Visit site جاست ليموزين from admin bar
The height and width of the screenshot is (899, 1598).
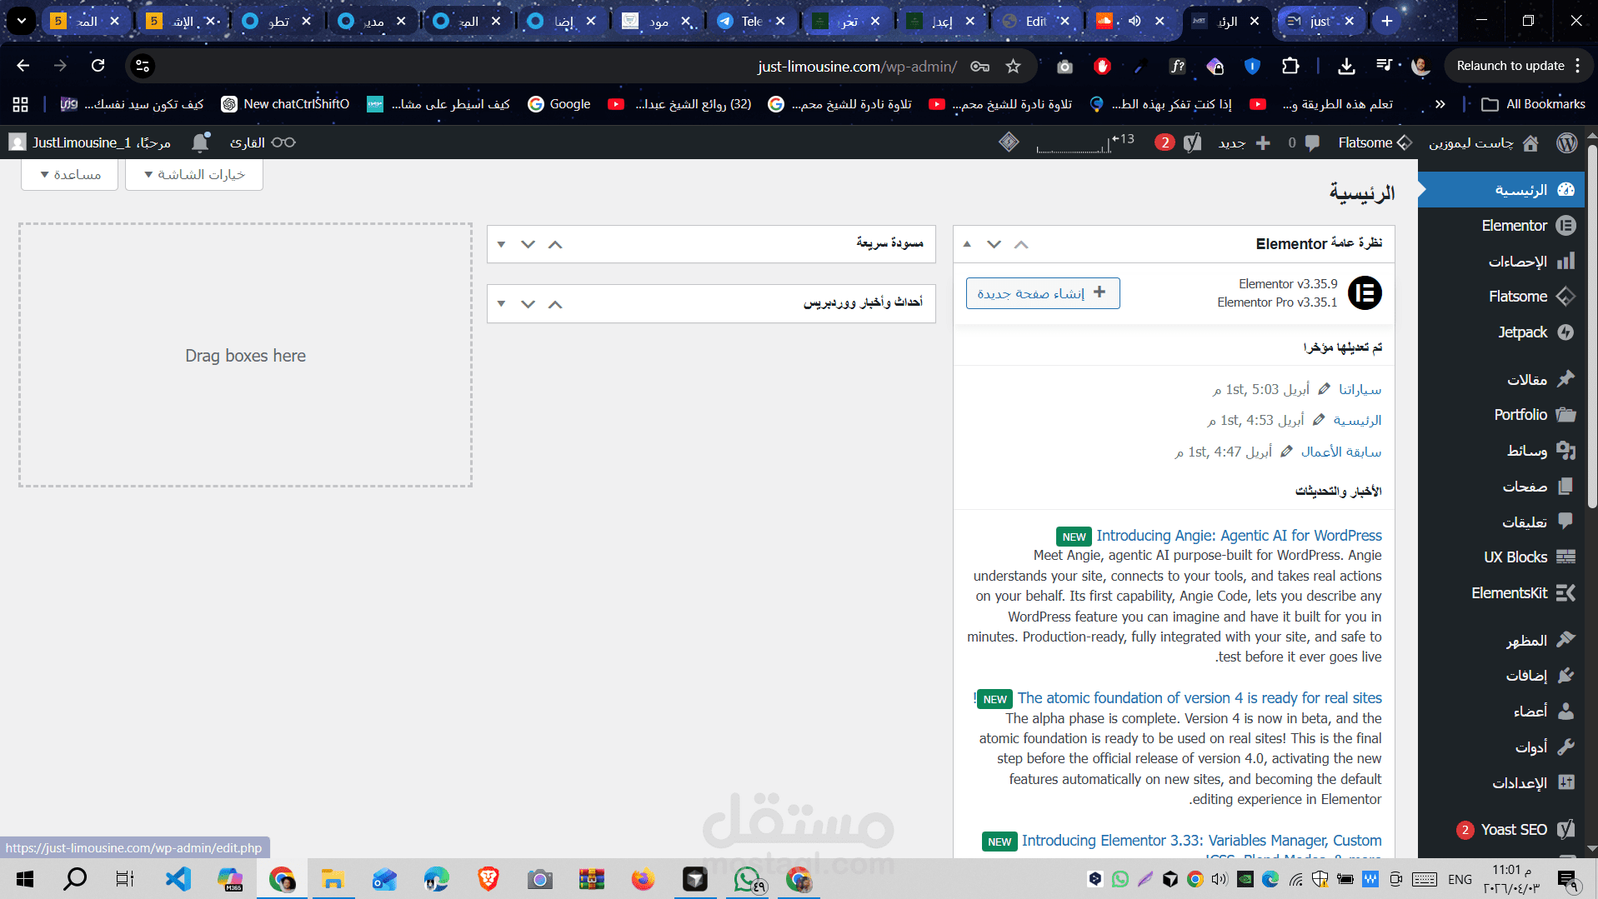point(1483,142)
